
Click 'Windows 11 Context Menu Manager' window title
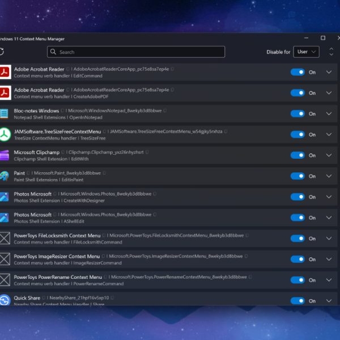click(32, 39)
